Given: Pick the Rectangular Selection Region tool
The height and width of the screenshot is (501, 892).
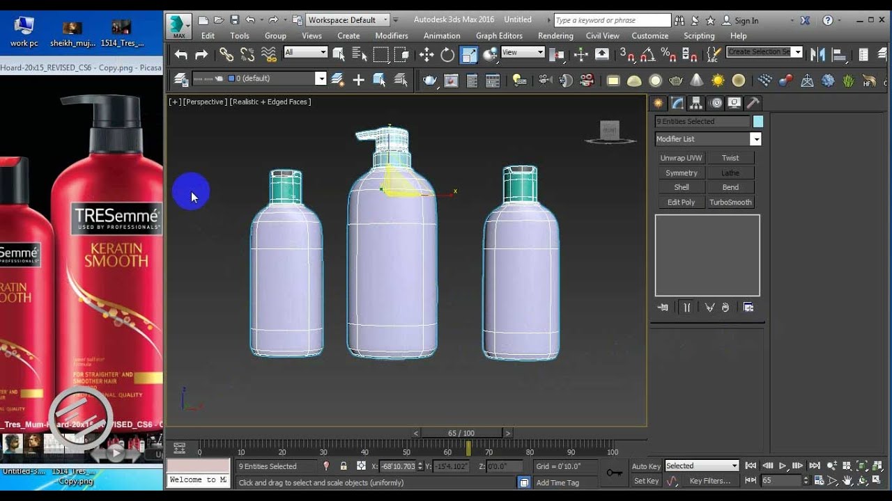Looking at the screenshot, I should pyautogui.click(x=380, y=54).
